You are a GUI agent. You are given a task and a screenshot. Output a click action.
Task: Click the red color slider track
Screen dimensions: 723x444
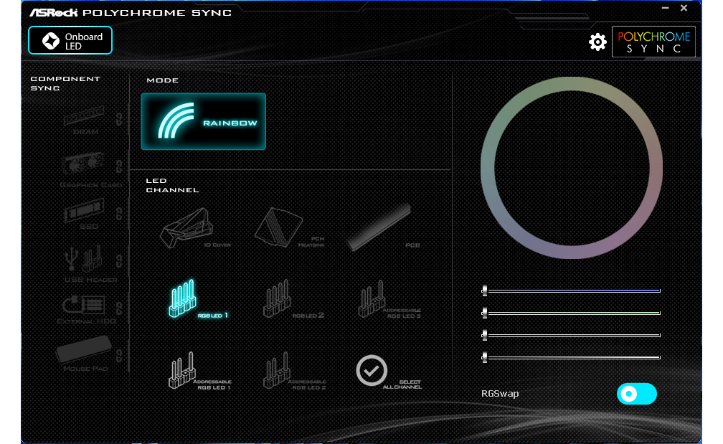[572, 335]
